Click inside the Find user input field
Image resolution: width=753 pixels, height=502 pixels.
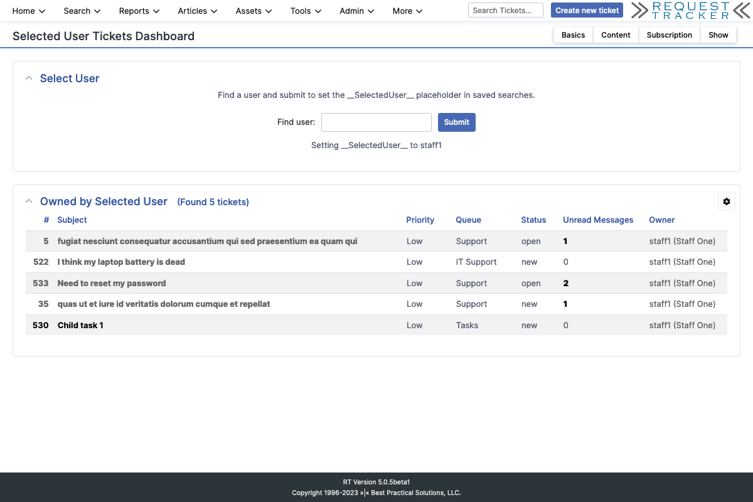[376, 122]
